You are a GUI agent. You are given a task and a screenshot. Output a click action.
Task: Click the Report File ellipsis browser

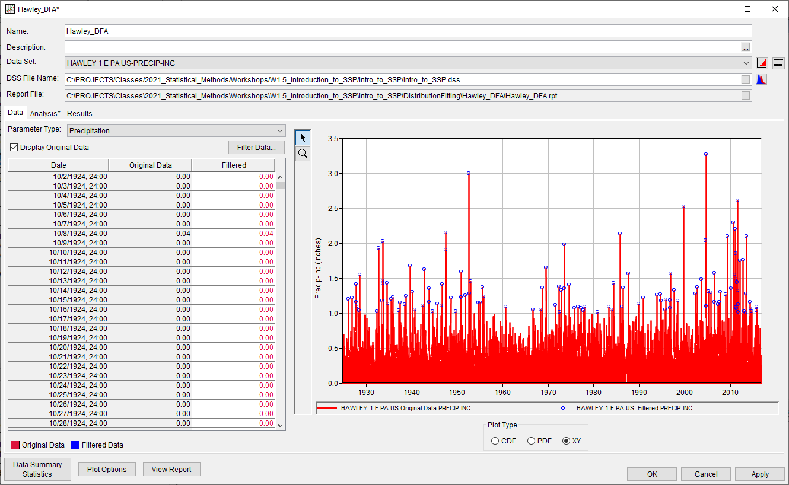click(746, 94)
